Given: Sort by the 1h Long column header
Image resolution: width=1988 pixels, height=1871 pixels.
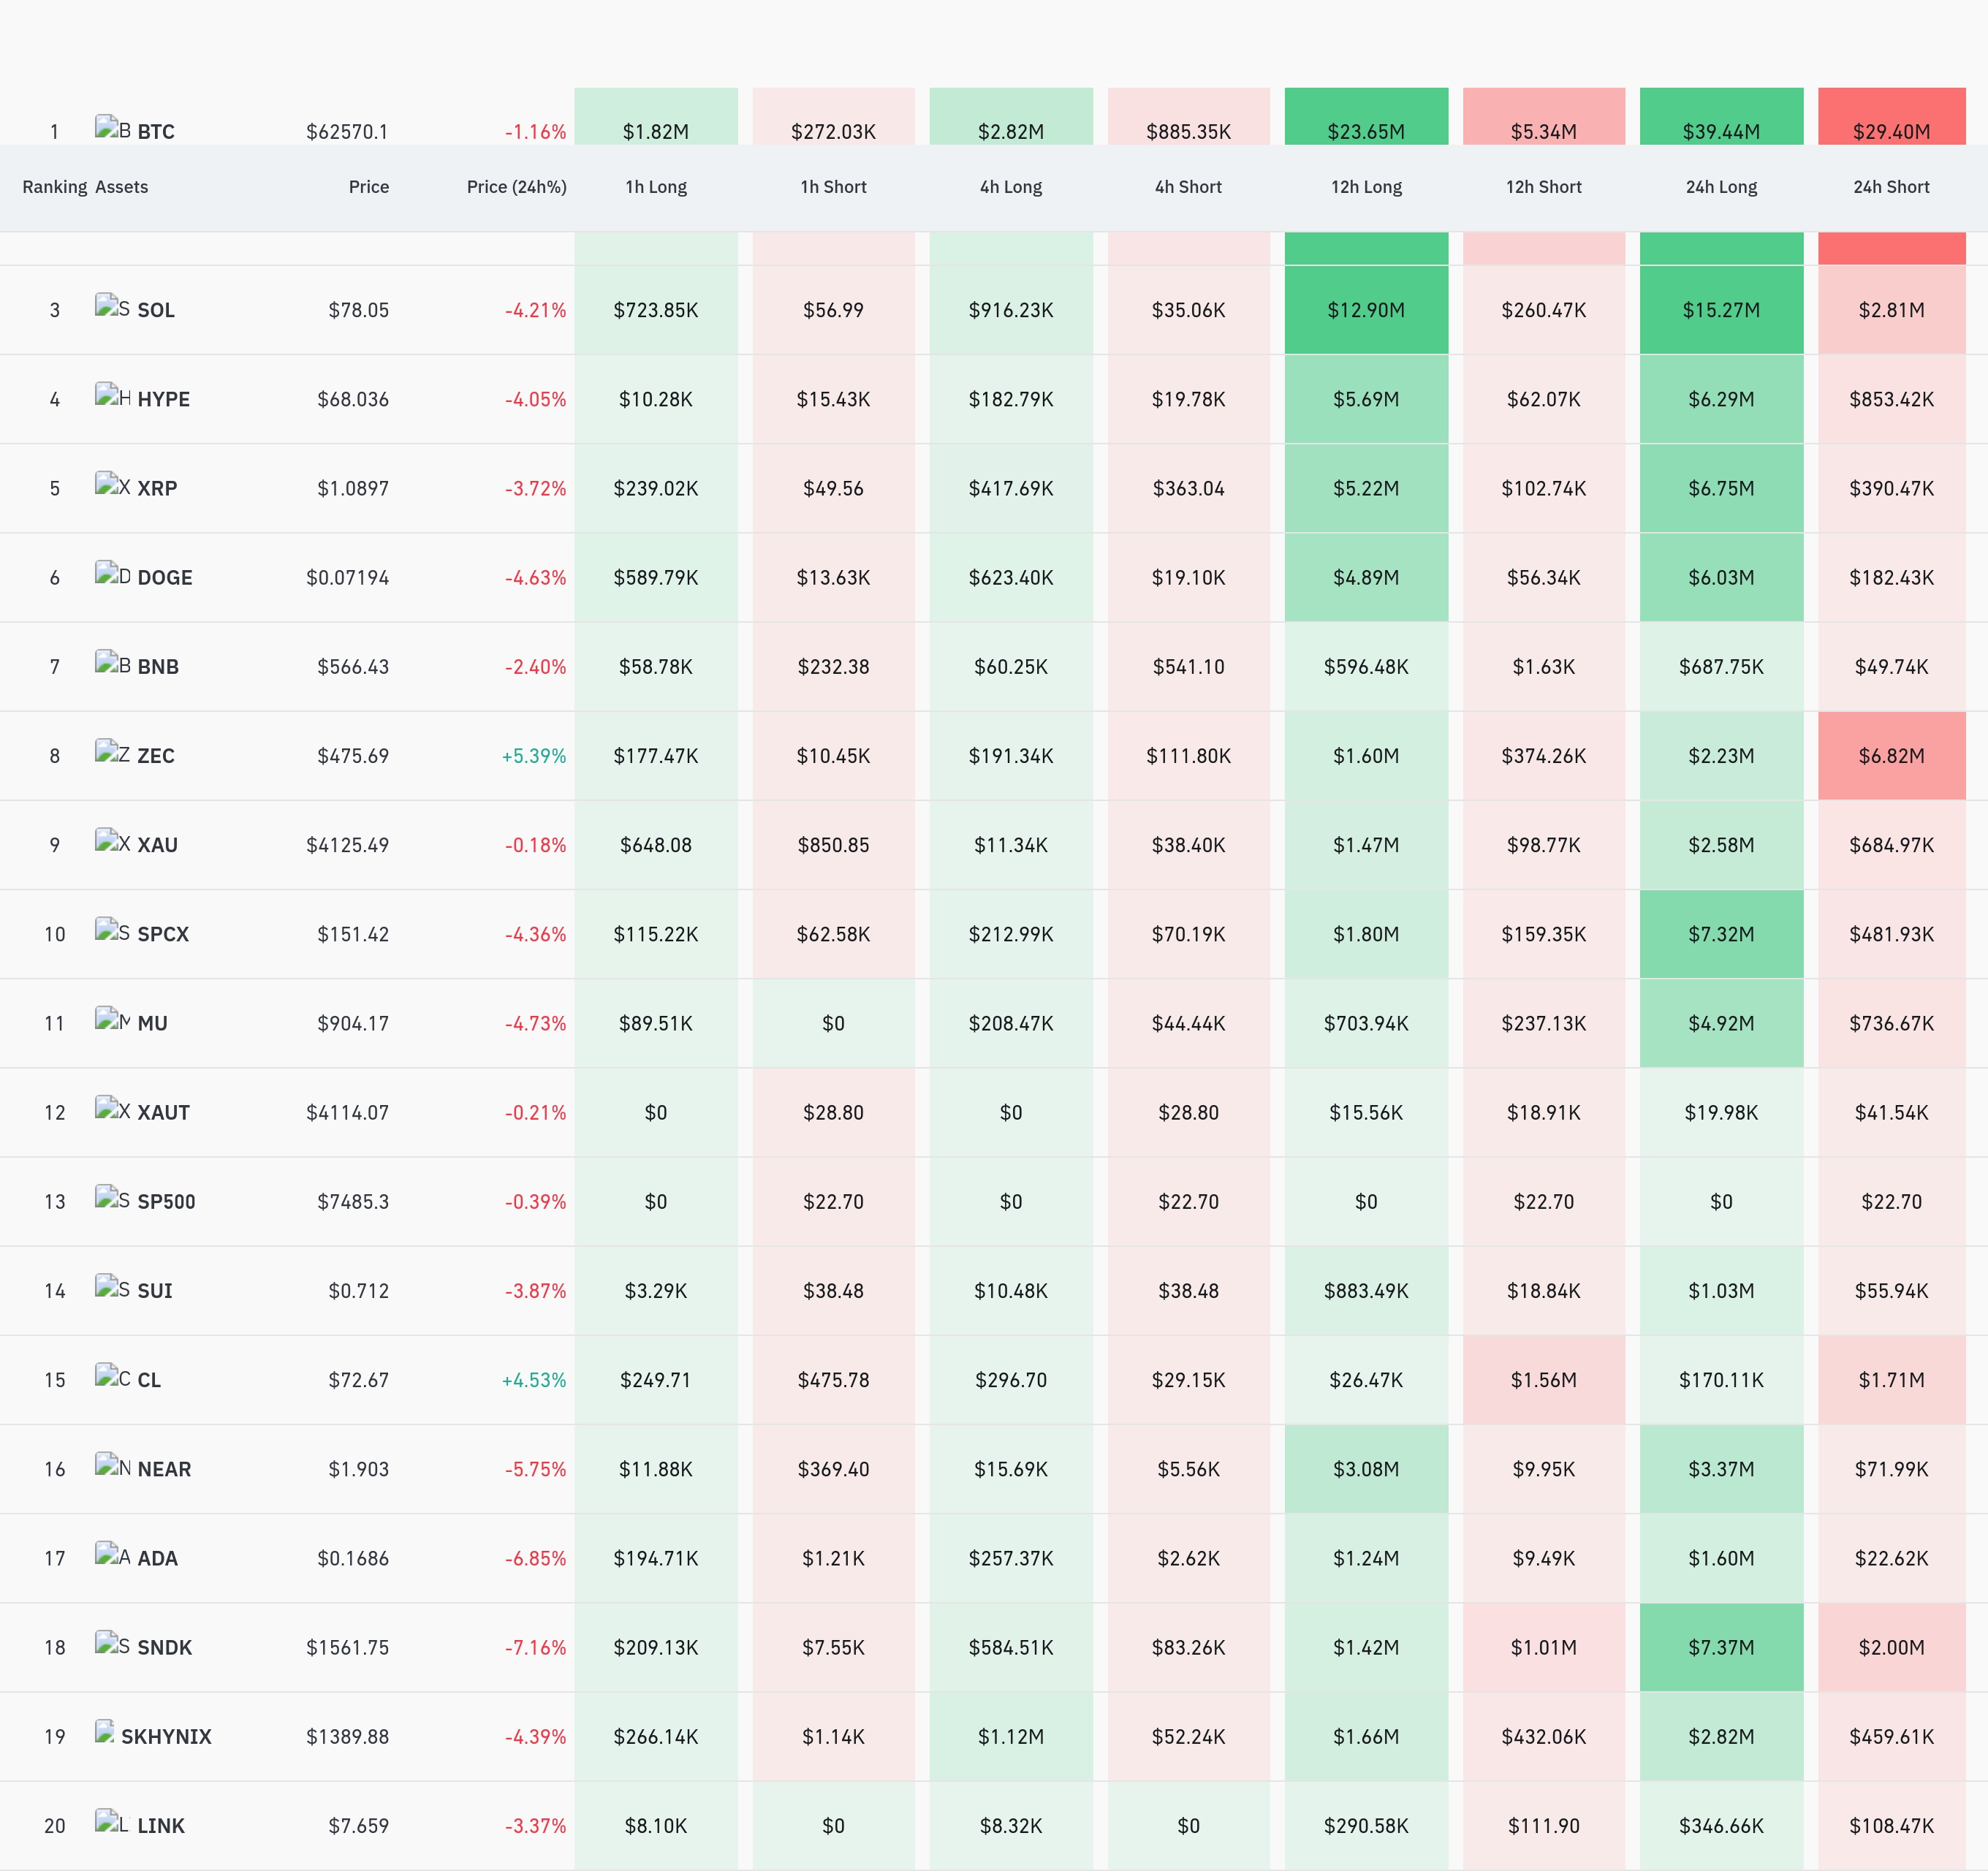Looking at the screenshot, I should pos(656,187).
